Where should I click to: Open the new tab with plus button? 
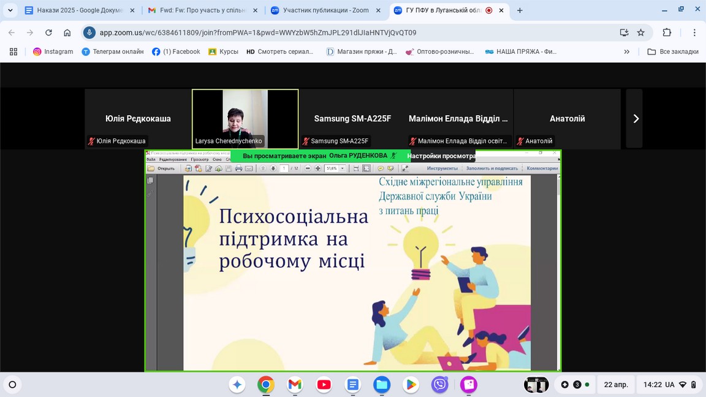tap(520, 10)
